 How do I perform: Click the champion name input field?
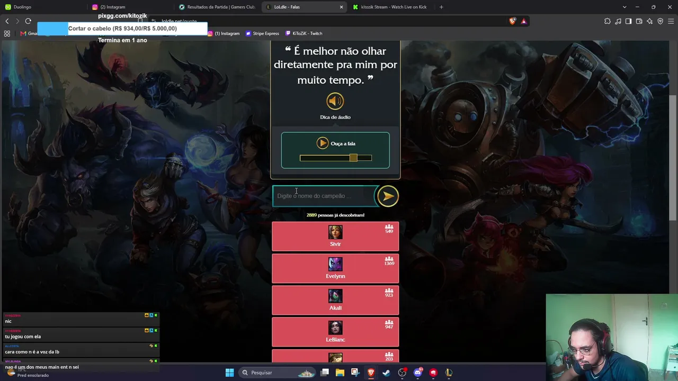coord(324,196)
